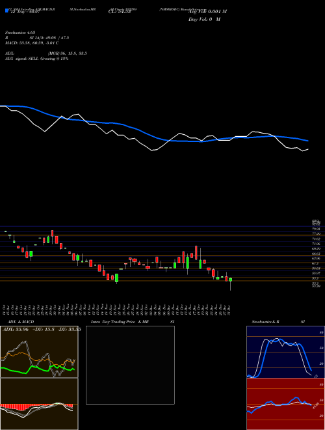325x430 pixels.
Task: Open the MACD histogram panel with red bars
Action: [x=39, y=404]
